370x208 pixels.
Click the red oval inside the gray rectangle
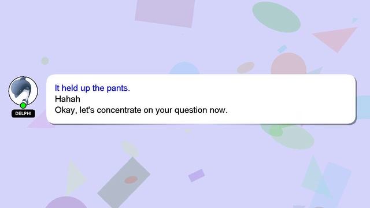[x=131, y=180]
